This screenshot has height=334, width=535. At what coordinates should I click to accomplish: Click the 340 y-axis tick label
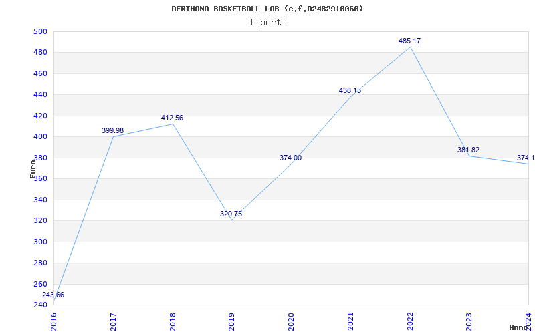coord(40,200)
